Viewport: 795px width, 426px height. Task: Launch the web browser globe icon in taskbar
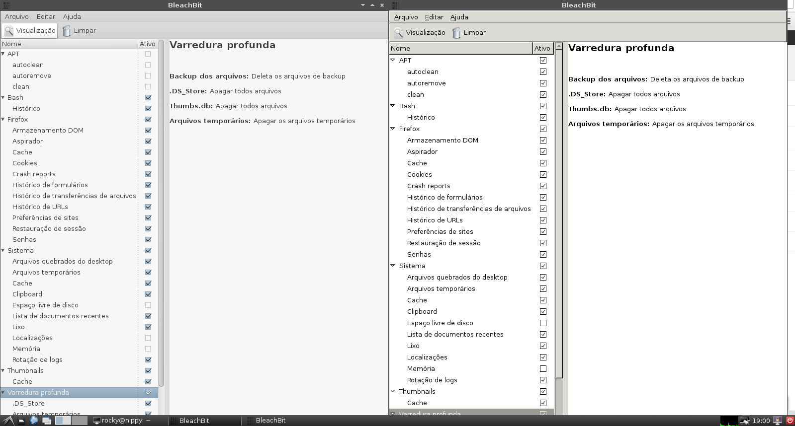pyautogui.click(x=34, y=421)
